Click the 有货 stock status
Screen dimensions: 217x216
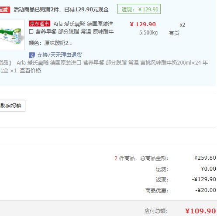(x=174, y=33)
